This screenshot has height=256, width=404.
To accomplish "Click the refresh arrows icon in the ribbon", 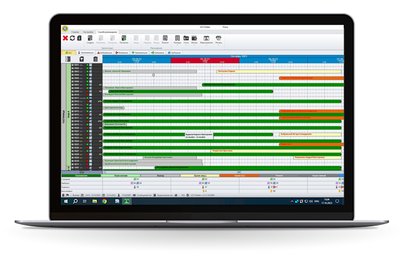I will (x=72, y=38).
